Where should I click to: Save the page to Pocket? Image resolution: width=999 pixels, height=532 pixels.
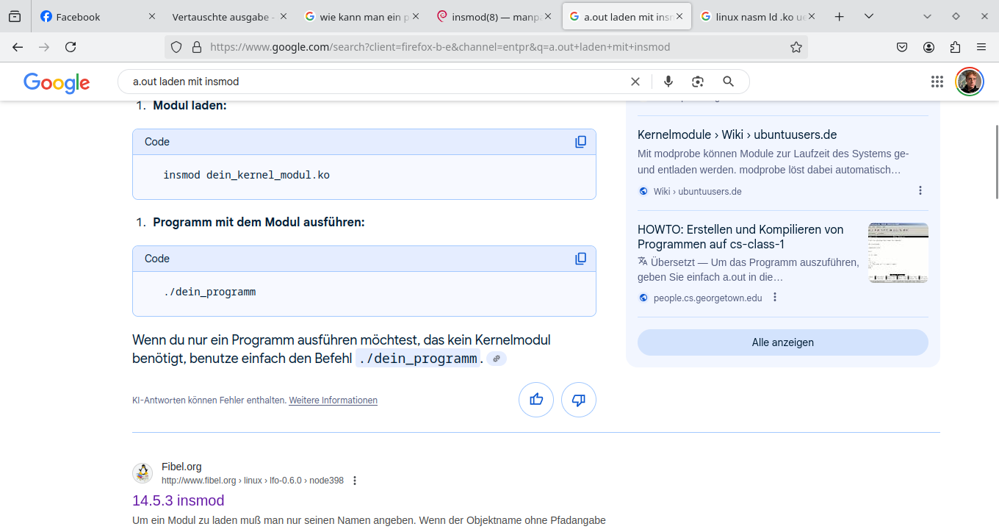point(902,46)
